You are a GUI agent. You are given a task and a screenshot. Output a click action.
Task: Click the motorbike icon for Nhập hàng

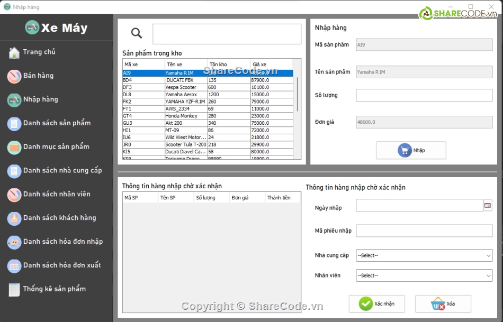pyautogui.click(x=14, y=99)
